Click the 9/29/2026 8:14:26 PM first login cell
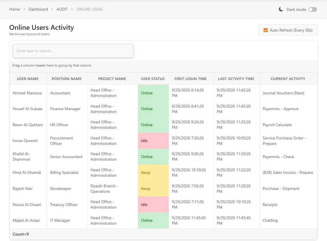The width and height of the screenshot is (327, 241). coord(191,93)
